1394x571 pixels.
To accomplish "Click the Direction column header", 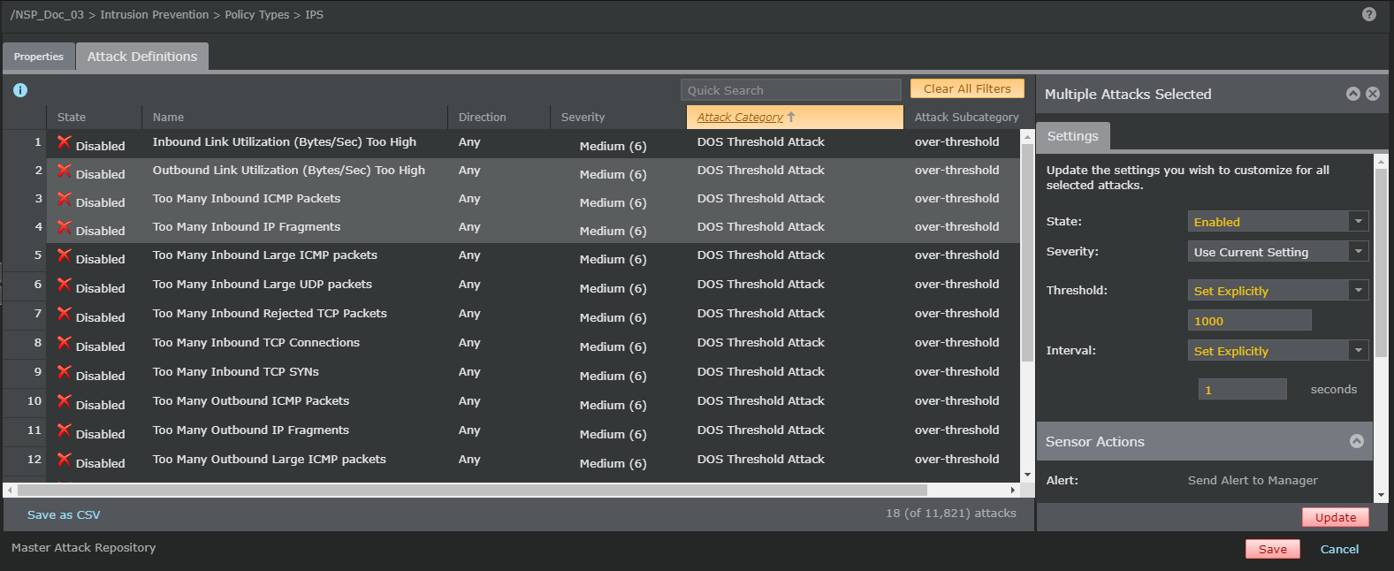I will click(499, 117).
